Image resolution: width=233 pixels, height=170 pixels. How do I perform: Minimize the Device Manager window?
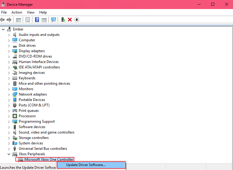click(199, 4)
